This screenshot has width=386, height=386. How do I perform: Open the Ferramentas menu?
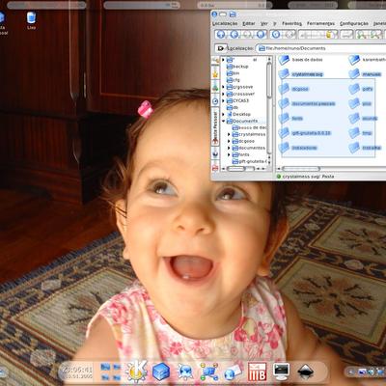(x=320, y=23)
